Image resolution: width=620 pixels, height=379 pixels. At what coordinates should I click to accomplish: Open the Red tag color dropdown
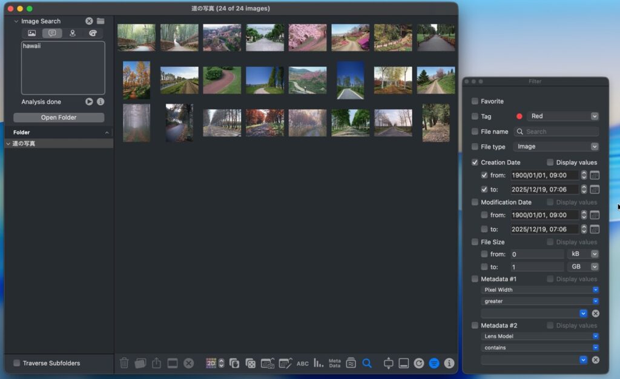[x=562, y=116]
